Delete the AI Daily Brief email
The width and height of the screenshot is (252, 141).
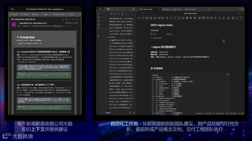(x=14, y=14)
